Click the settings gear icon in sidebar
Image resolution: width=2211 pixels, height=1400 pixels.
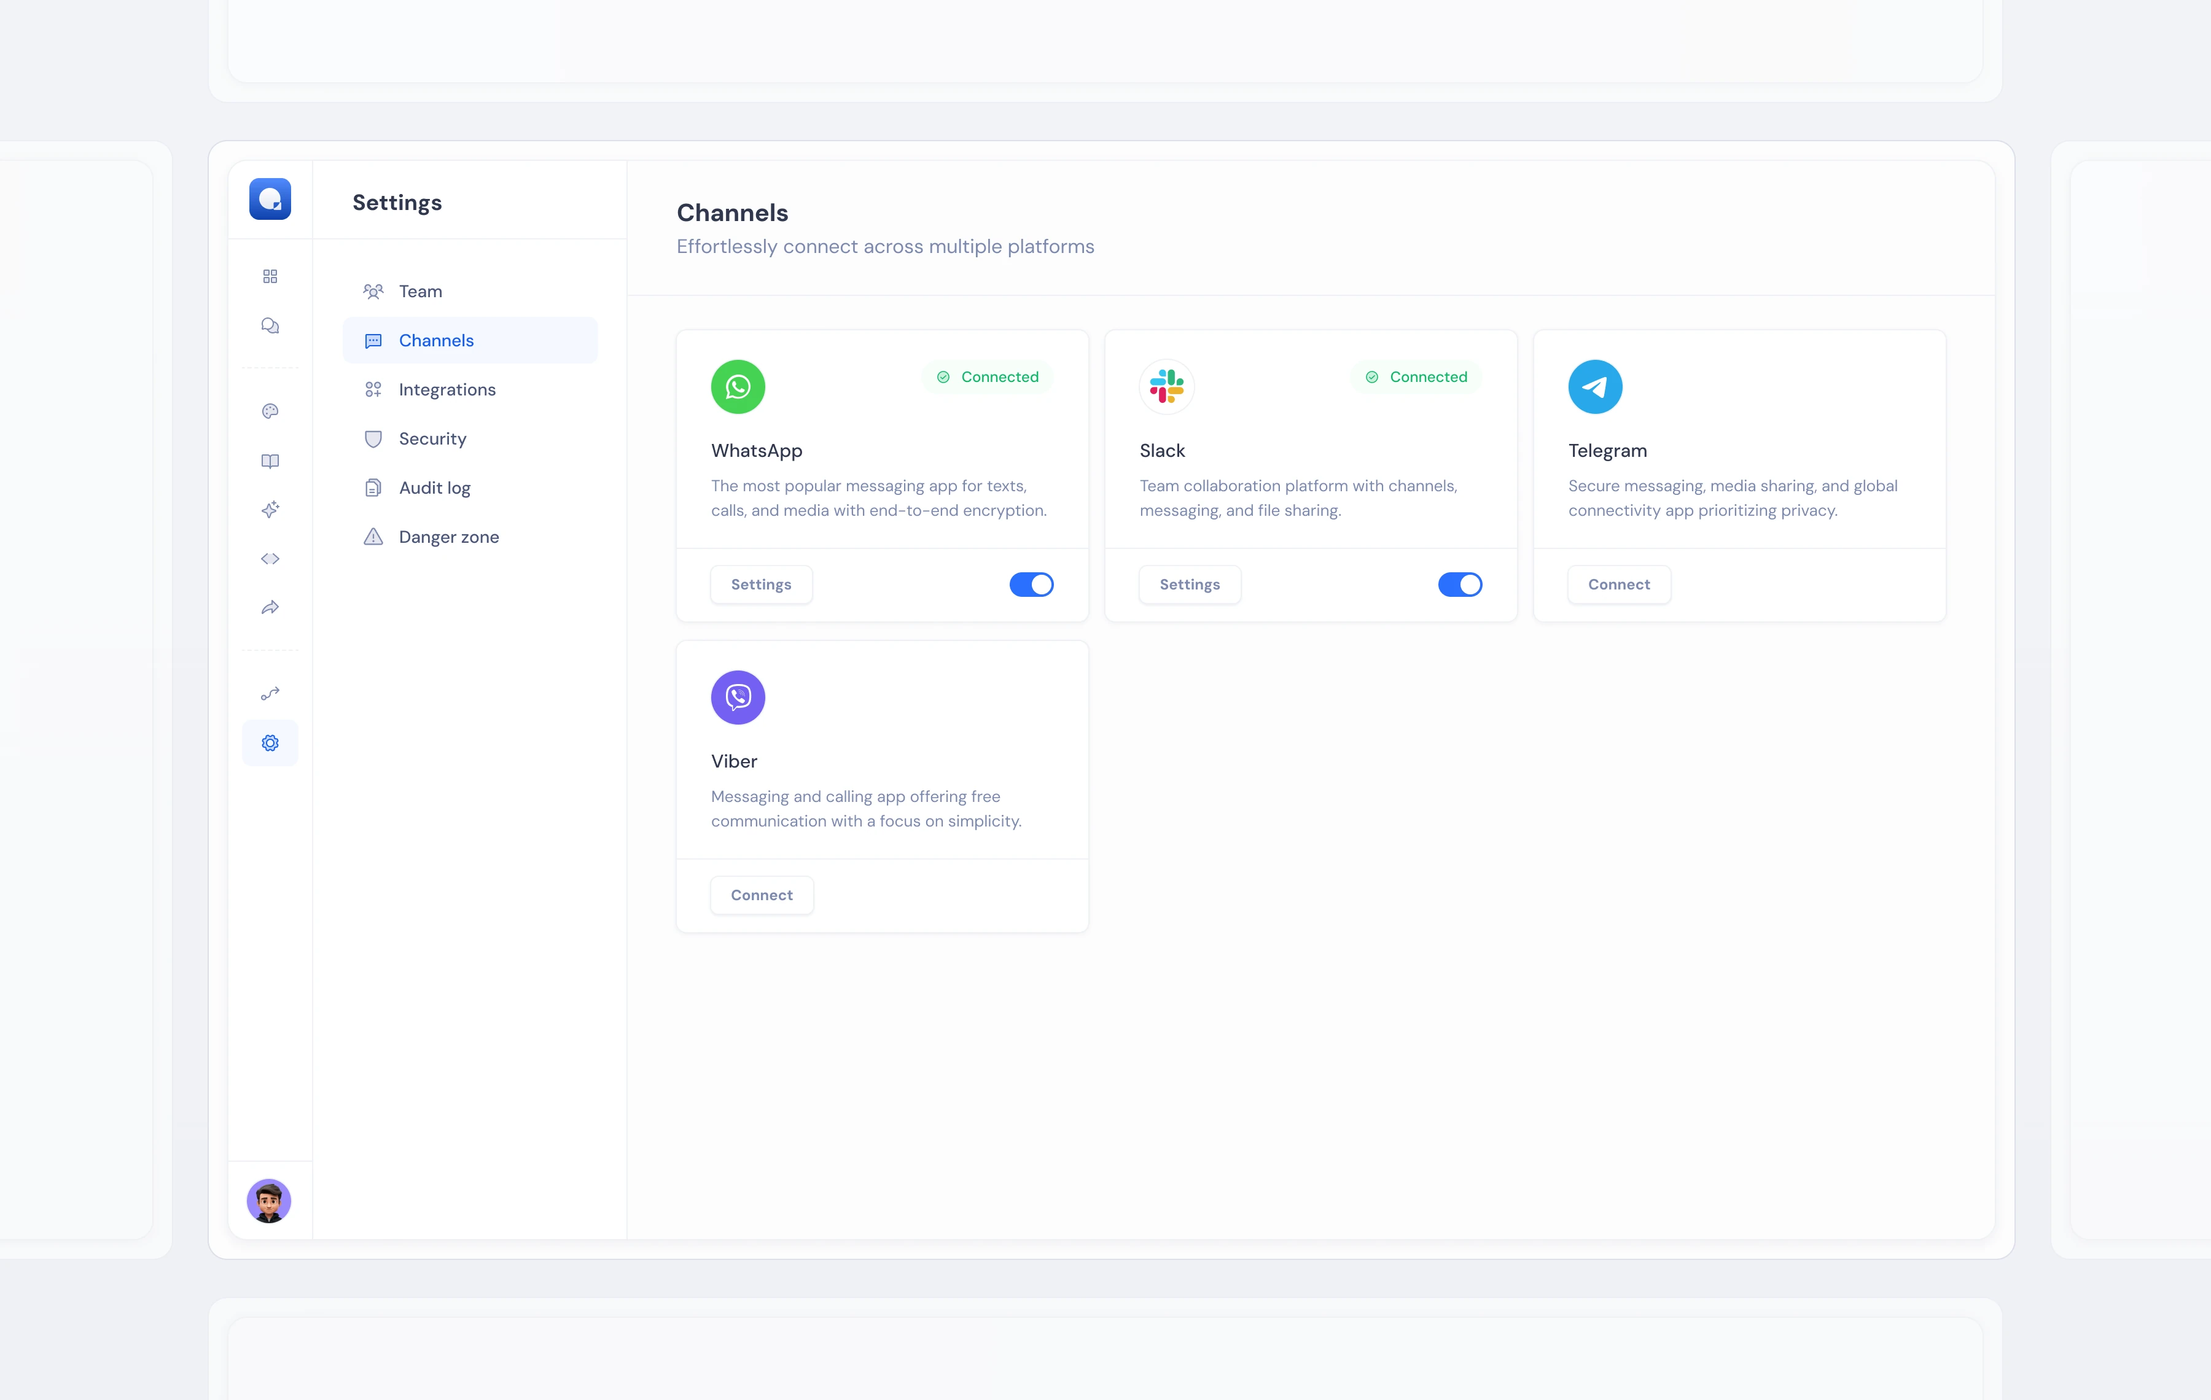coord(270,743)
